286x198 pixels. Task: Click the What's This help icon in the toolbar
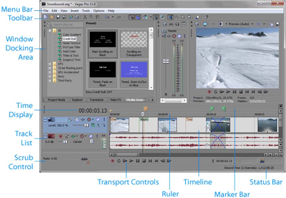point(206,17)
